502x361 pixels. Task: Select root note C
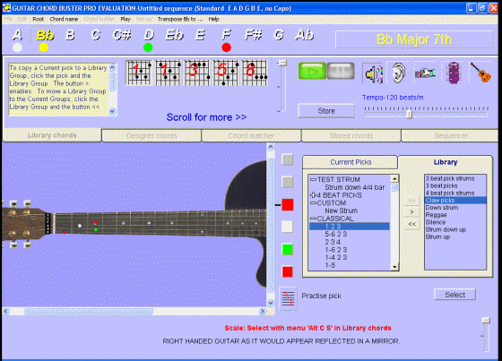coord(96,35)
